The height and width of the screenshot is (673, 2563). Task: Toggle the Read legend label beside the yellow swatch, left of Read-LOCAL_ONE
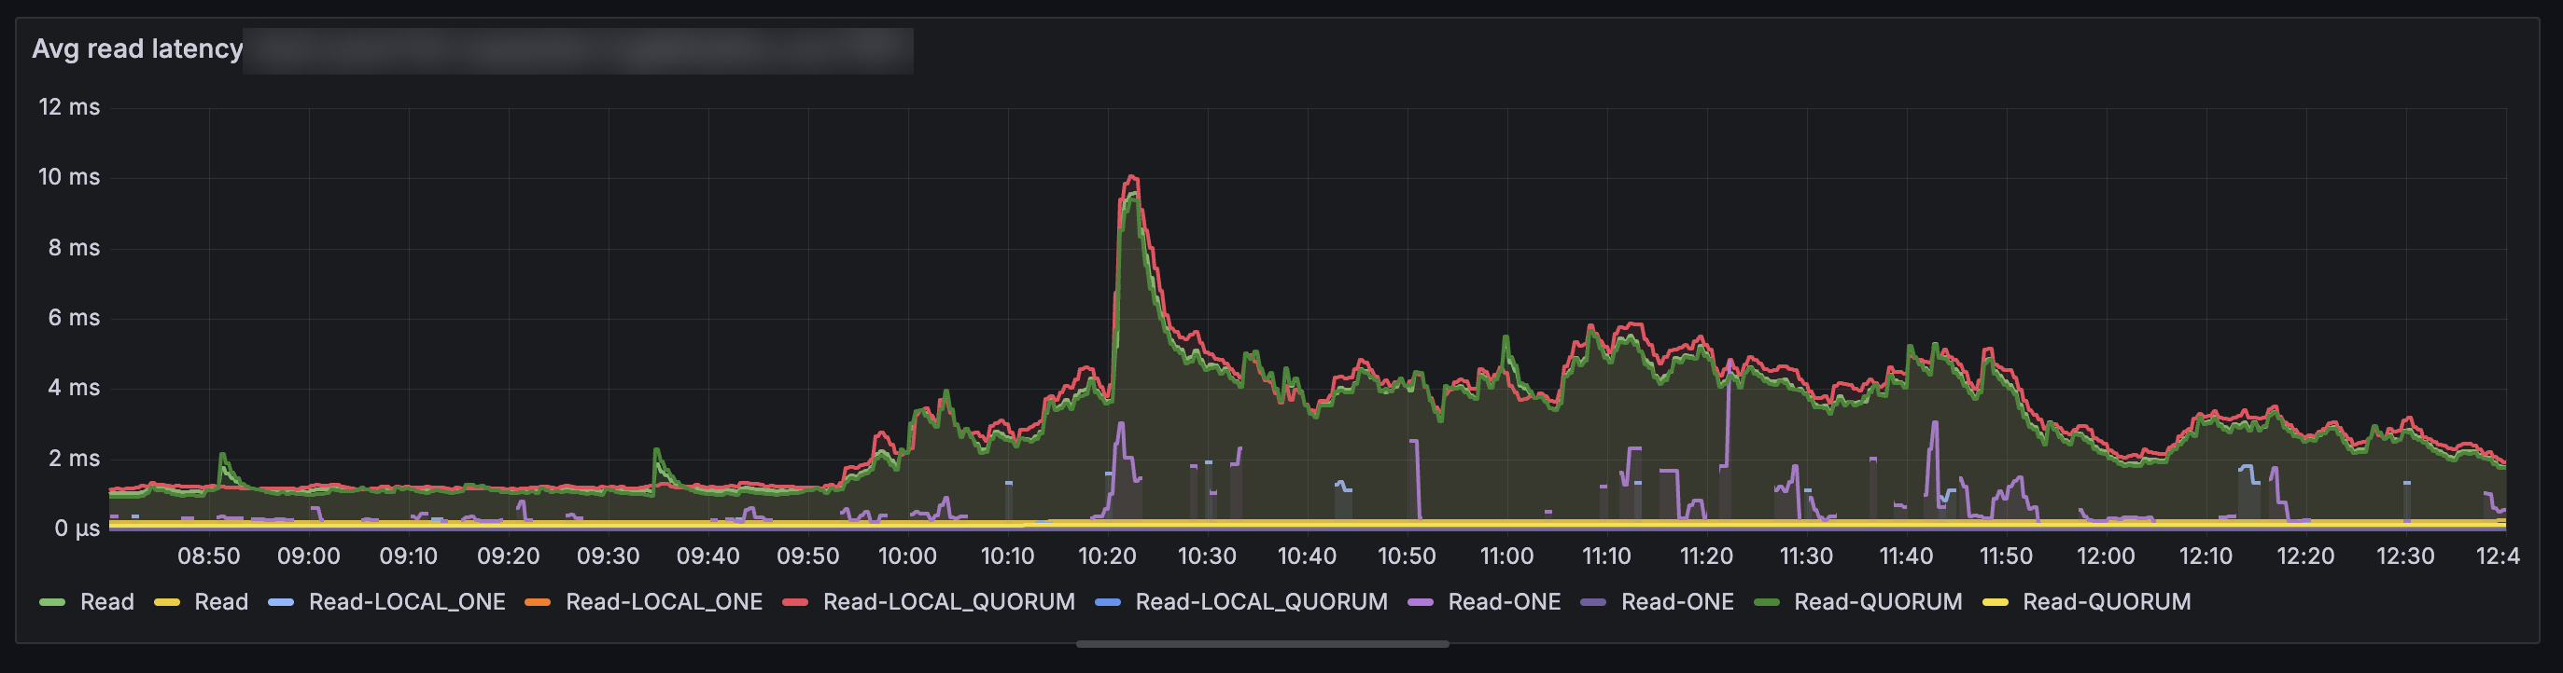point(221,601)
